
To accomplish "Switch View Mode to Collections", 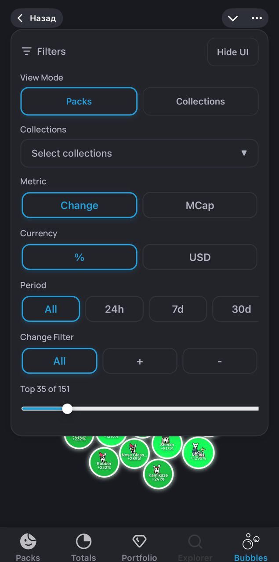I will point(200,101).
